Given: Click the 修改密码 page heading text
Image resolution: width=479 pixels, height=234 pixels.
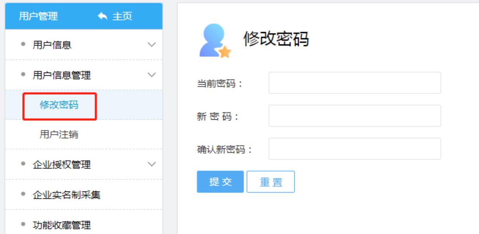Looking at the screenshot, I should click(x=276, y=39).
